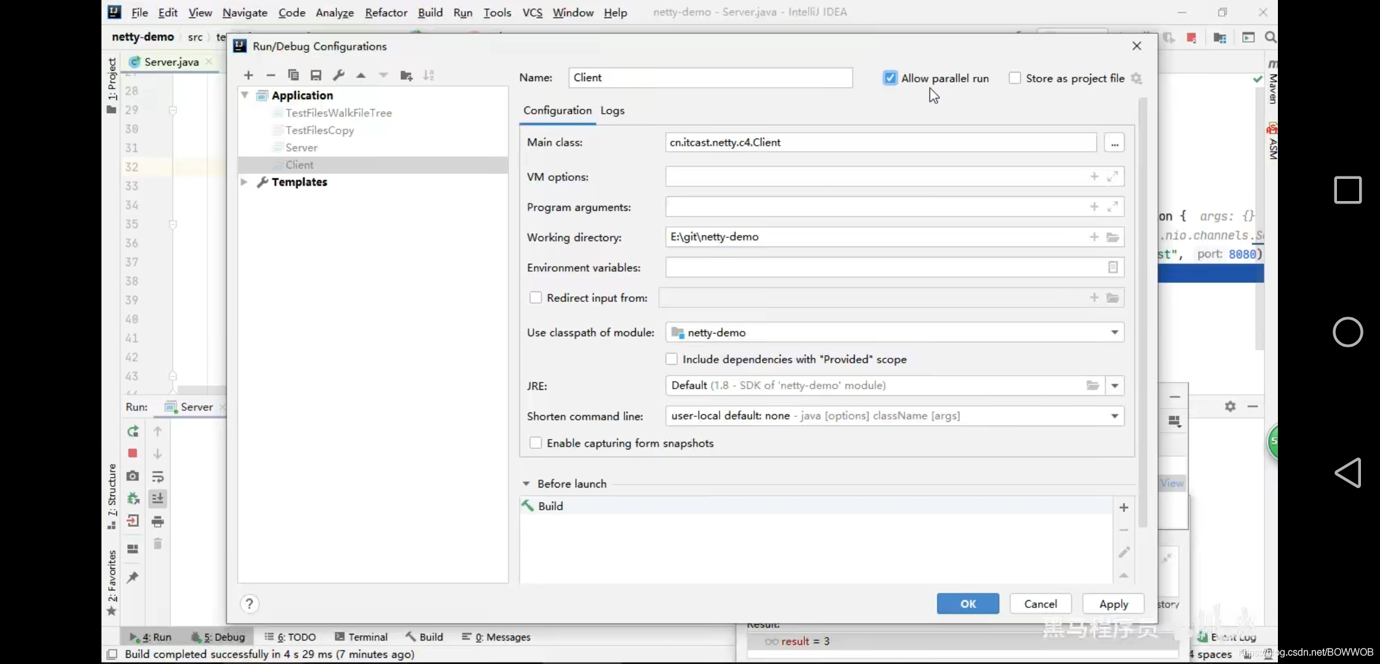The image size is (1380, 664).
Task: Select TestFilesWalkFileTree configuration
Action: click(339, 113)
